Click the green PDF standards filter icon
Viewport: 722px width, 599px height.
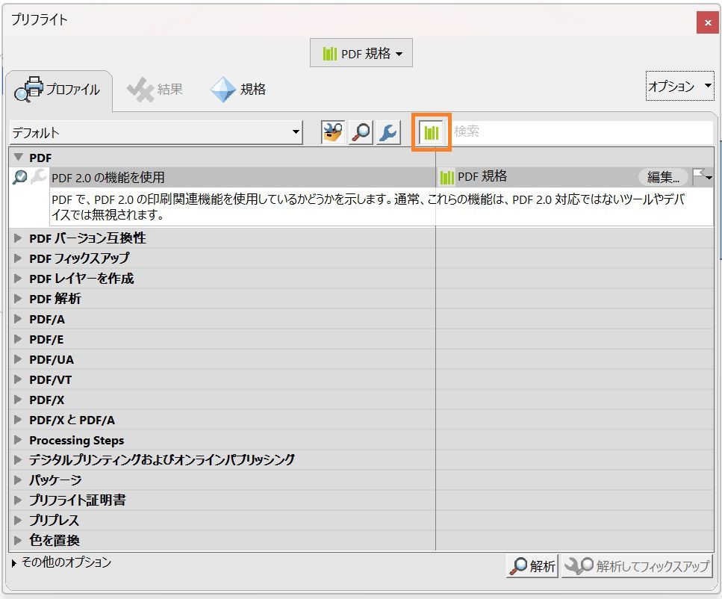pos(431,133)
